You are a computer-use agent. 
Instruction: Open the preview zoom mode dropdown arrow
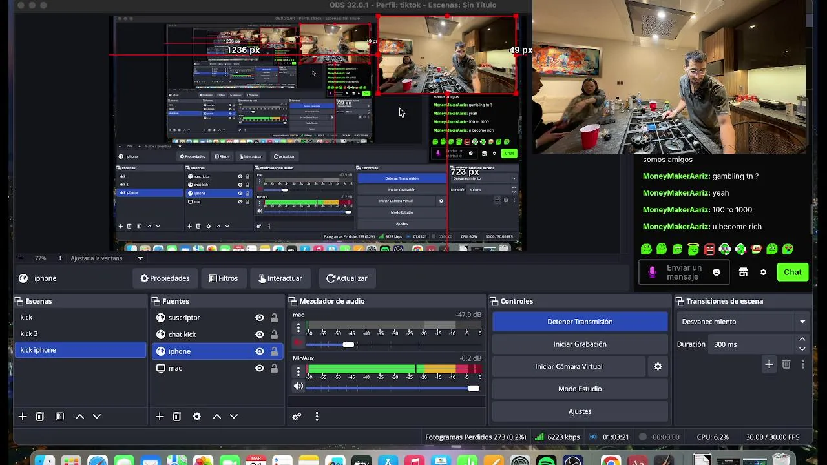click(140, 258)
